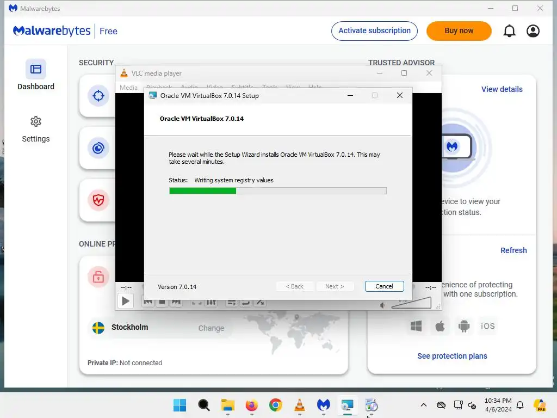
Task: Click VLC cone icon in title bar
Action: point(123,73)
